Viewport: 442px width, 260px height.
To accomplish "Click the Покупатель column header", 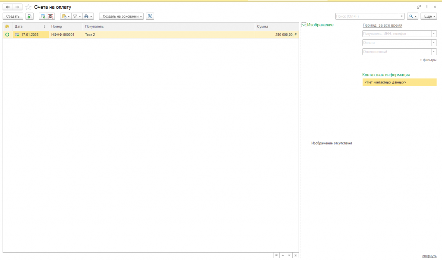I will tap(169, 26).
